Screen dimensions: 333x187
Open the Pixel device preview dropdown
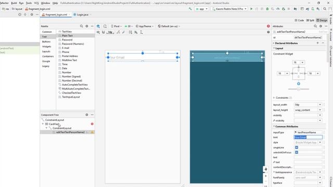pos(117,26)
